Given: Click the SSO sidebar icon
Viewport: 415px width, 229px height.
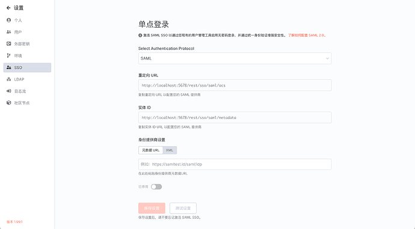Looking at the screenshot, I should (9, 67).
